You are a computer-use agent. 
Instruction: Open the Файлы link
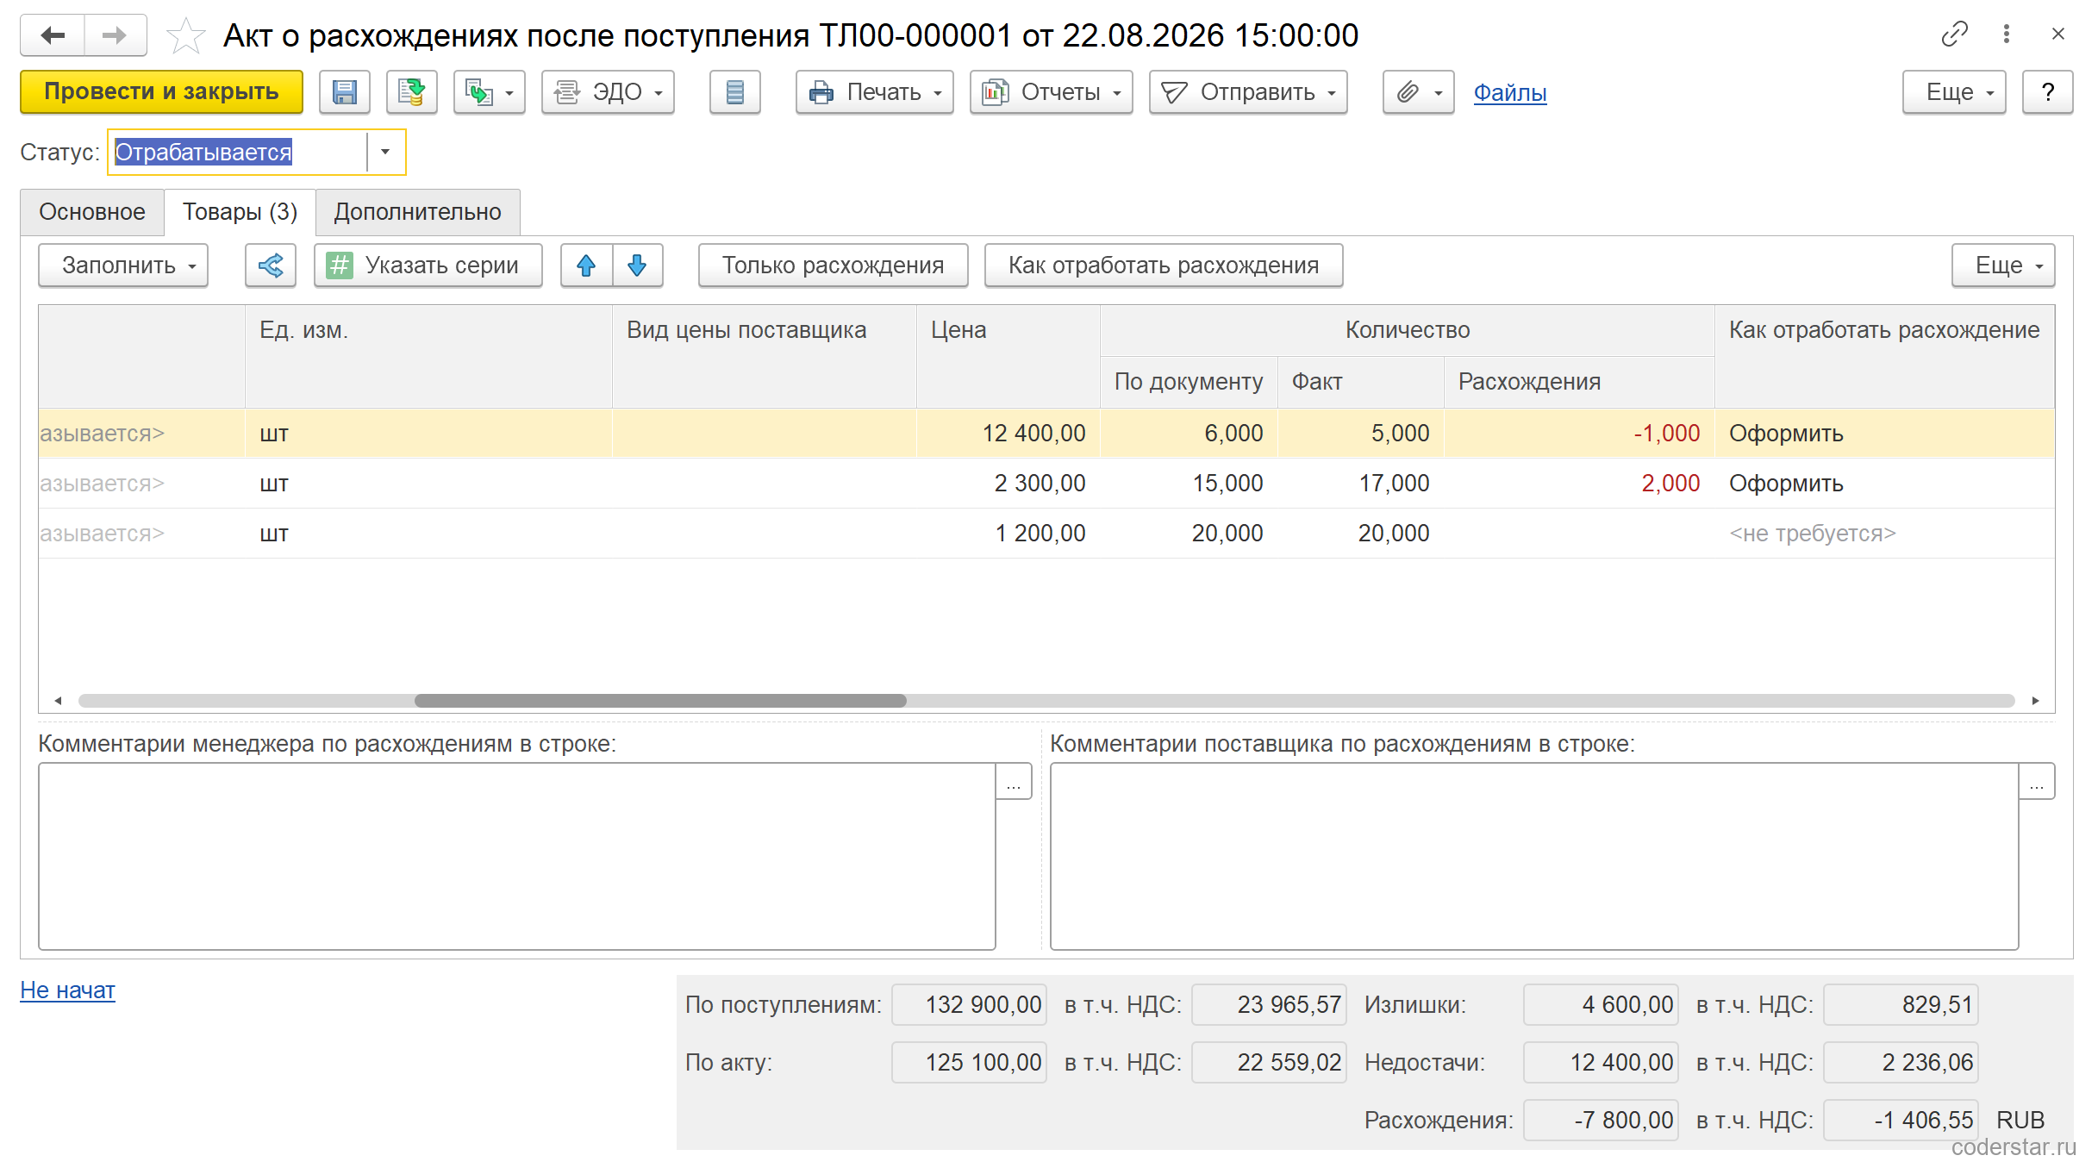coord(1510,92)
